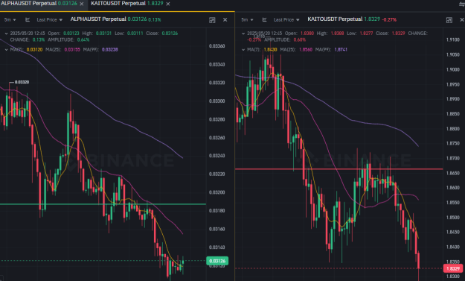Open Last Price dropdown on KAITOUSDT chart

[x=286, y=19]
